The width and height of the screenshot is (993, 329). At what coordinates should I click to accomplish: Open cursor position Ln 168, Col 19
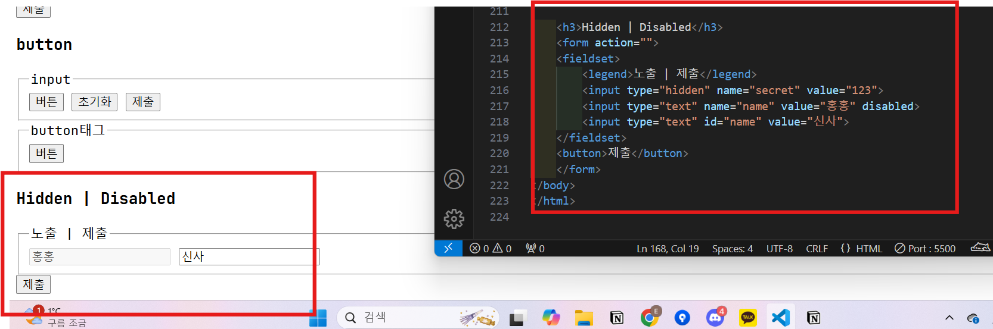[x=668, y=249]
